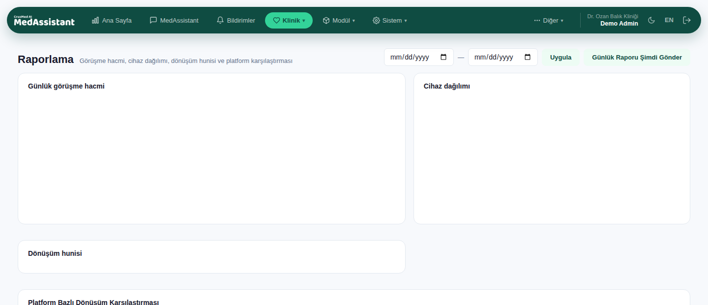Click the Dönüşüm hunisi heading

(x=55, y=253)
